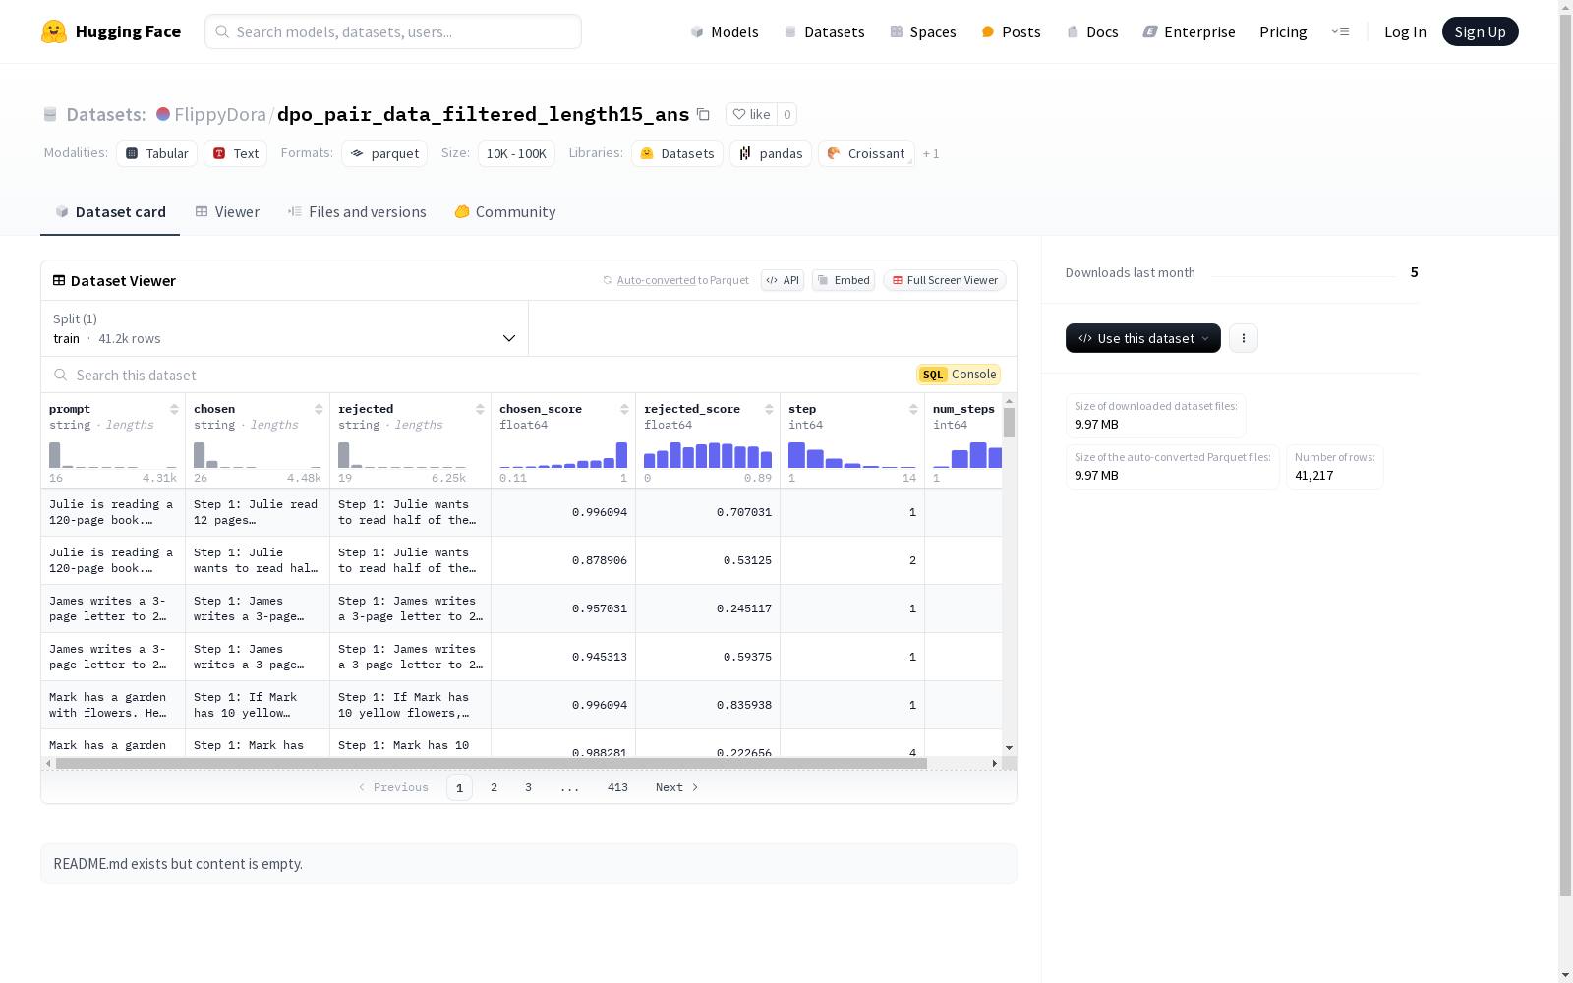
Task: Copy dataset name with the copy icon
Action: pos(703,114)
